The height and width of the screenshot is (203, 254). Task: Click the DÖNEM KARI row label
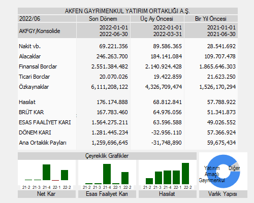(x=35, y=132)
